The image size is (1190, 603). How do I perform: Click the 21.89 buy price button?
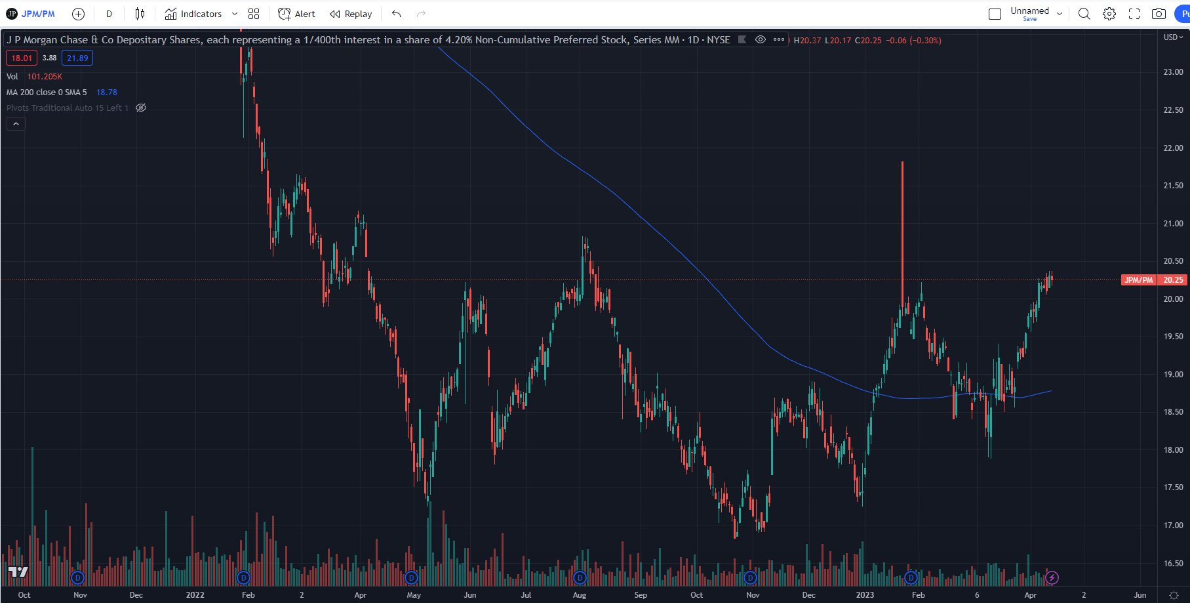click(77, 58)
